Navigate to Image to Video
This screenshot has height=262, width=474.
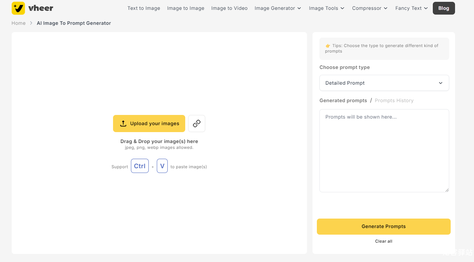[229, 8]
